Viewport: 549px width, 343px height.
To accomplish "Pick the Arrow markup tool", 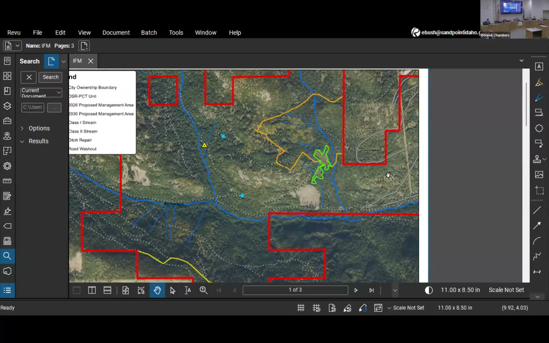I will coord(537,225).
